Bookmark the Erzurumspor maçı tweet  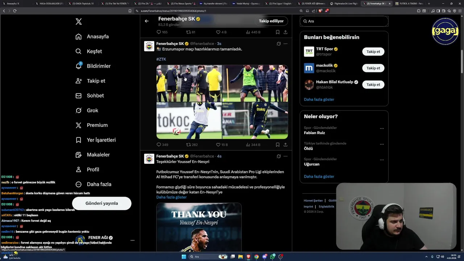click(278, 145)
